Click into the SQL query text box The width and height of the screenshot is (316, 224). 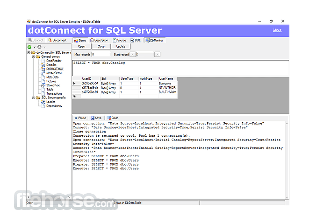pyautogui.click(x=180, y=68)
